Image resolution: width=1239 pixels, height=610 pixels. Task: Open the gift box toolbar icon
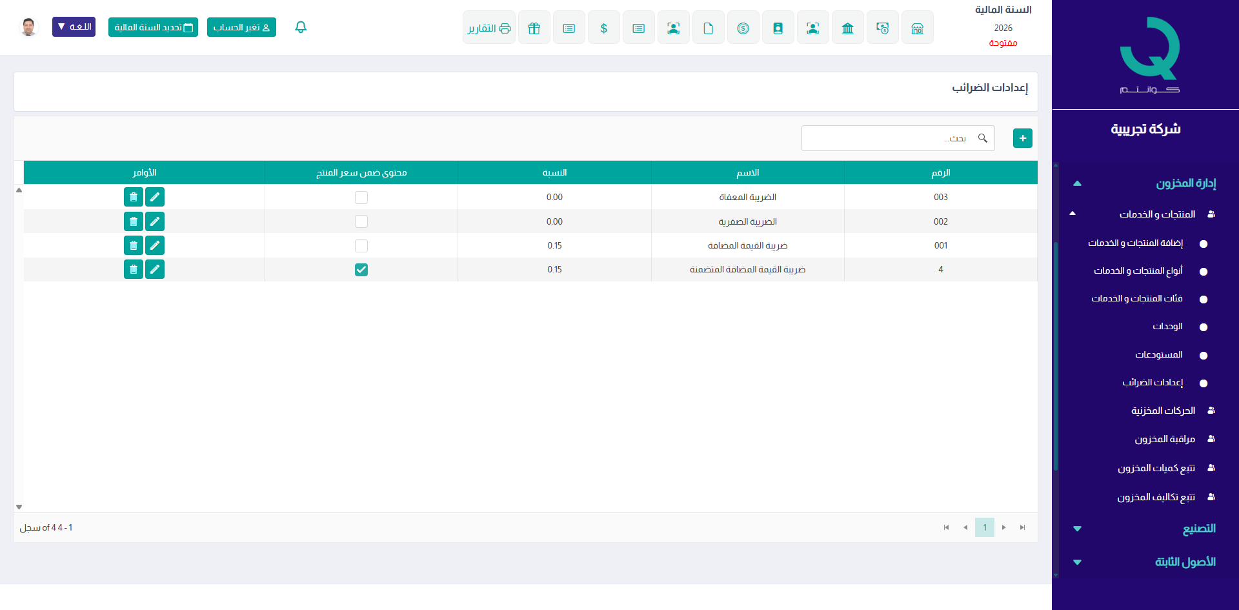point(534,28)
